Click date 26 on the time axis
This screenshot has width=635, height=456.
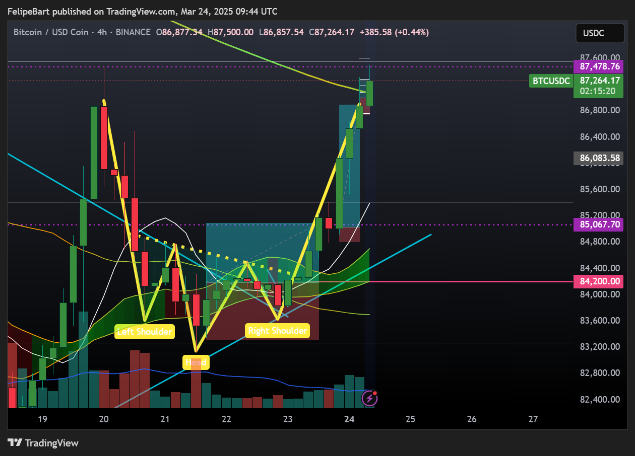[x=472, y=419]
